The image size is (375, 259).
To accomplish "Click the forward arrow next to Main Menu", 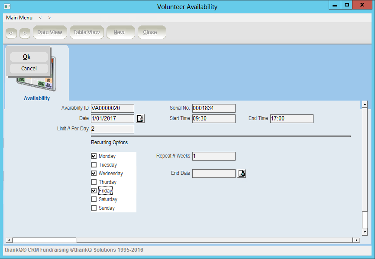I will pyautogui.click(x=49, y=18).
